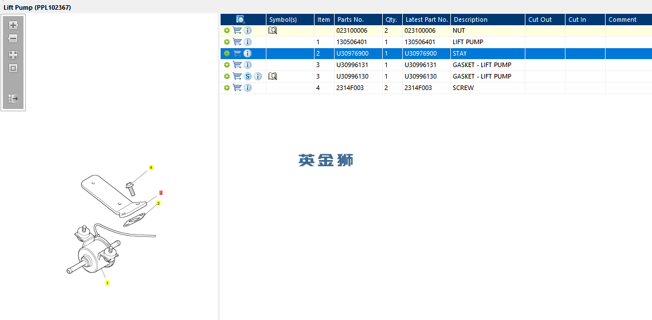The height and width of the screenshot is (320, 652).
Task: Click the STAY description cell
Action: click(x=488, y=54)
